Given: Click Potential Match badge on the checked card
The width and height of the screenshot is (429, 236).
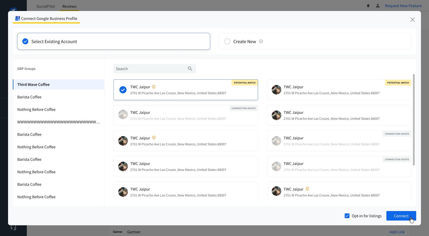Looking at the screenshot, I should point(245,83).
